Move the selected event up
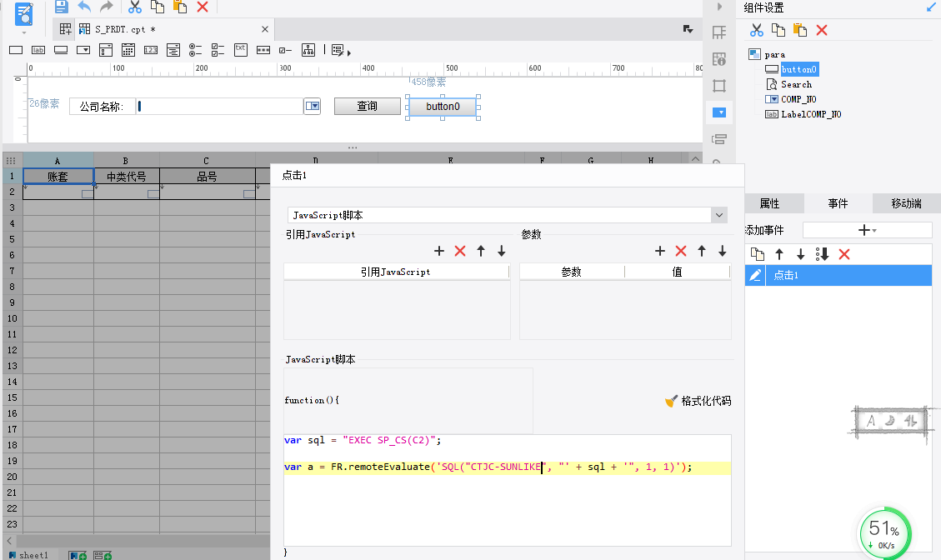Screen dimensions: 941x560 coord(779,254)
